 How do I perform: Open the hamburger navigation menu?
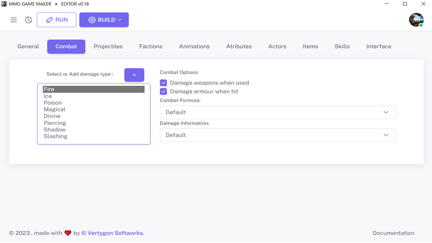click(13, 20)
